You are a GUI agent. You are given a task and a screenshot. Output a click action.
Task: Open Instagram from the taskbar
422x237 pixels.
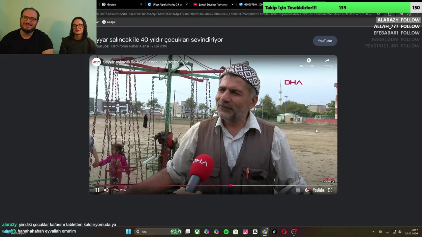(x=245, y=232)
